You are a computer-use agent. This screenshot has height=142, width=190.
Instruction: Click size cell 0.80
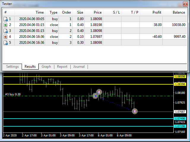[x=80, y=19]
